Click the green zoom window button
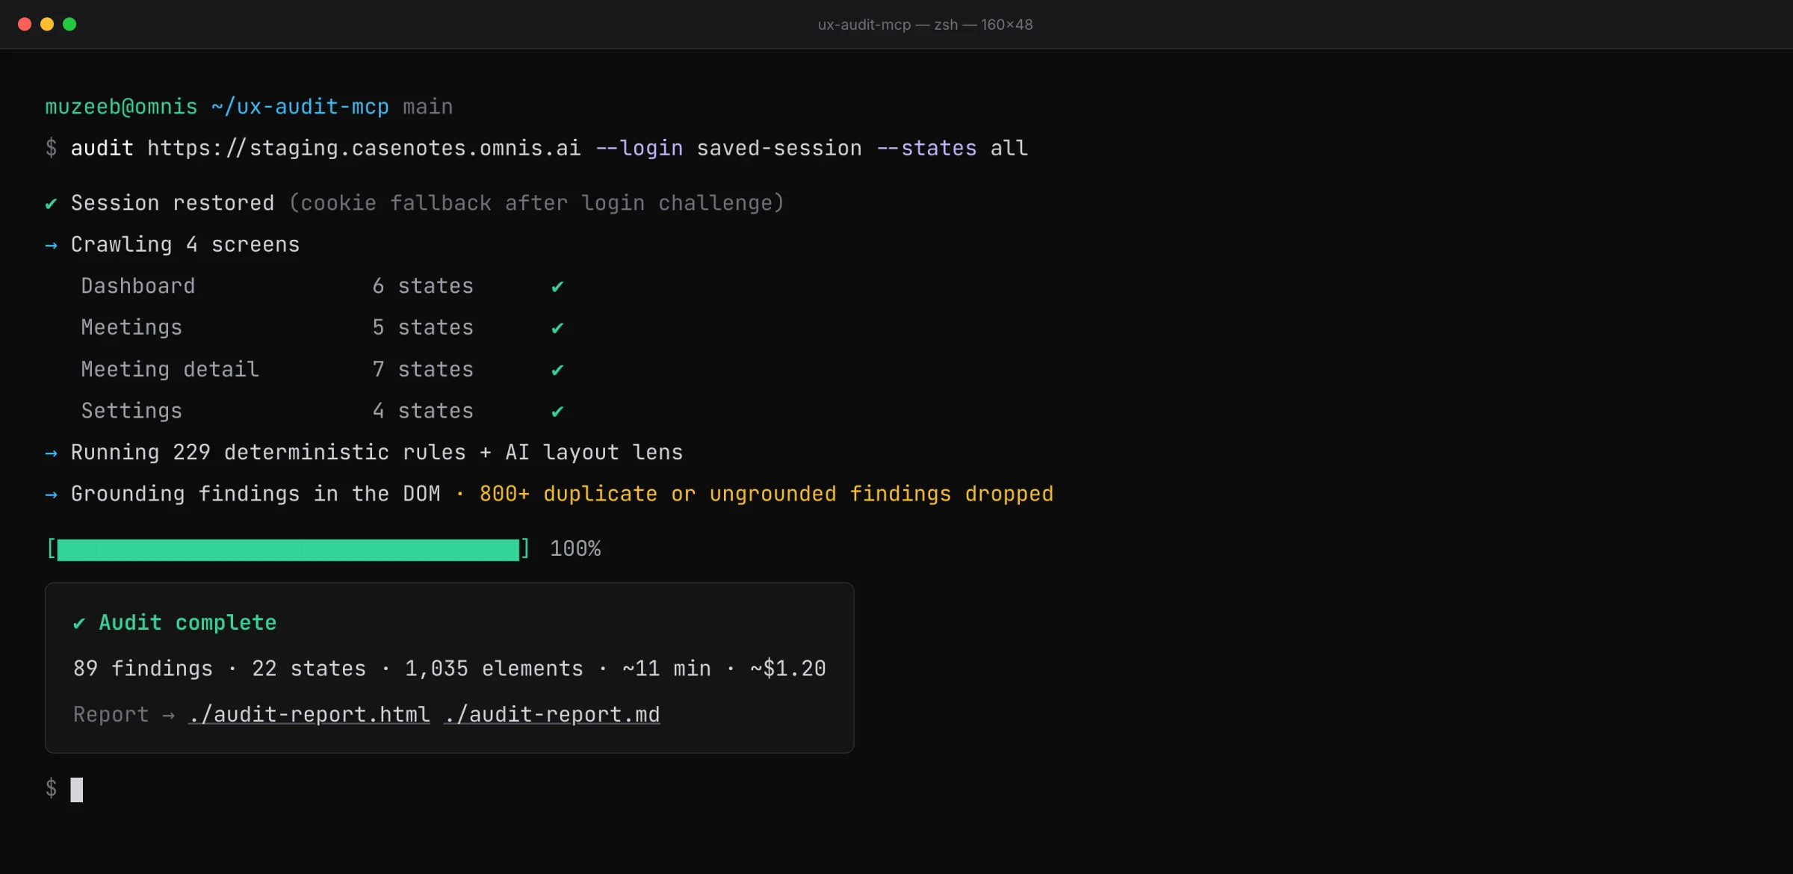The width and height of the screenshot is (1793, 874). [x=69, y=24]
